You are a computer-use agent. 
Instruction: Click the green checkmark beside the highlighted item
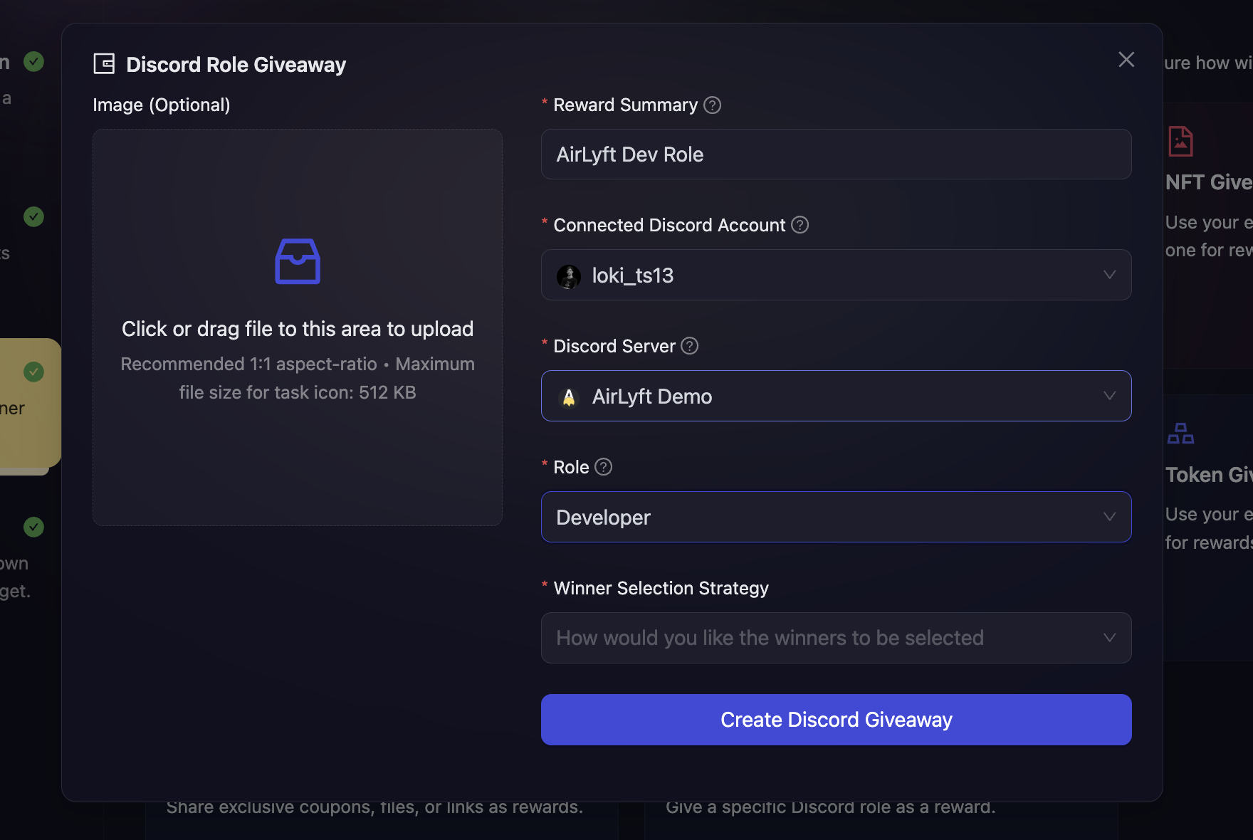pyautogui.click(x=33, y=371)
